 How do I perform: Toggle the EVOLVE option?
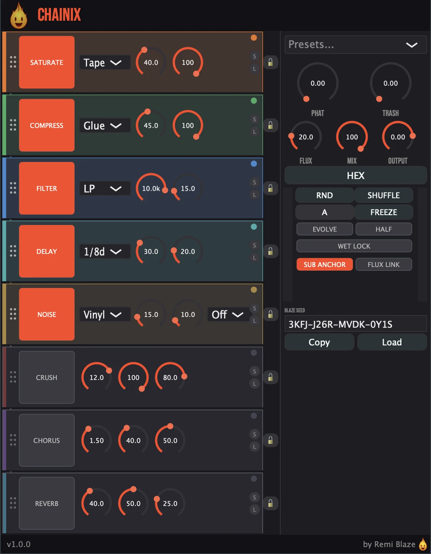click(324, 229)
